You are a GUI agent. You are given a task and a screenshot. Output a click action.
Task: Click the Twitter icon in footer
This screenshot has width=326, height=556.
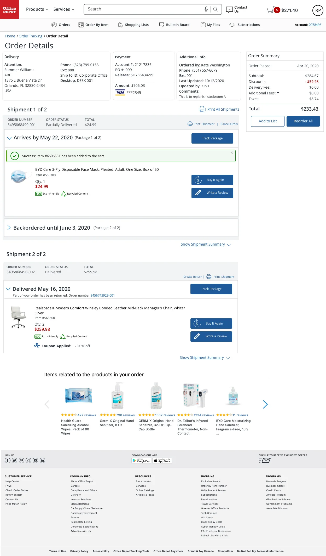click(14, 460)
